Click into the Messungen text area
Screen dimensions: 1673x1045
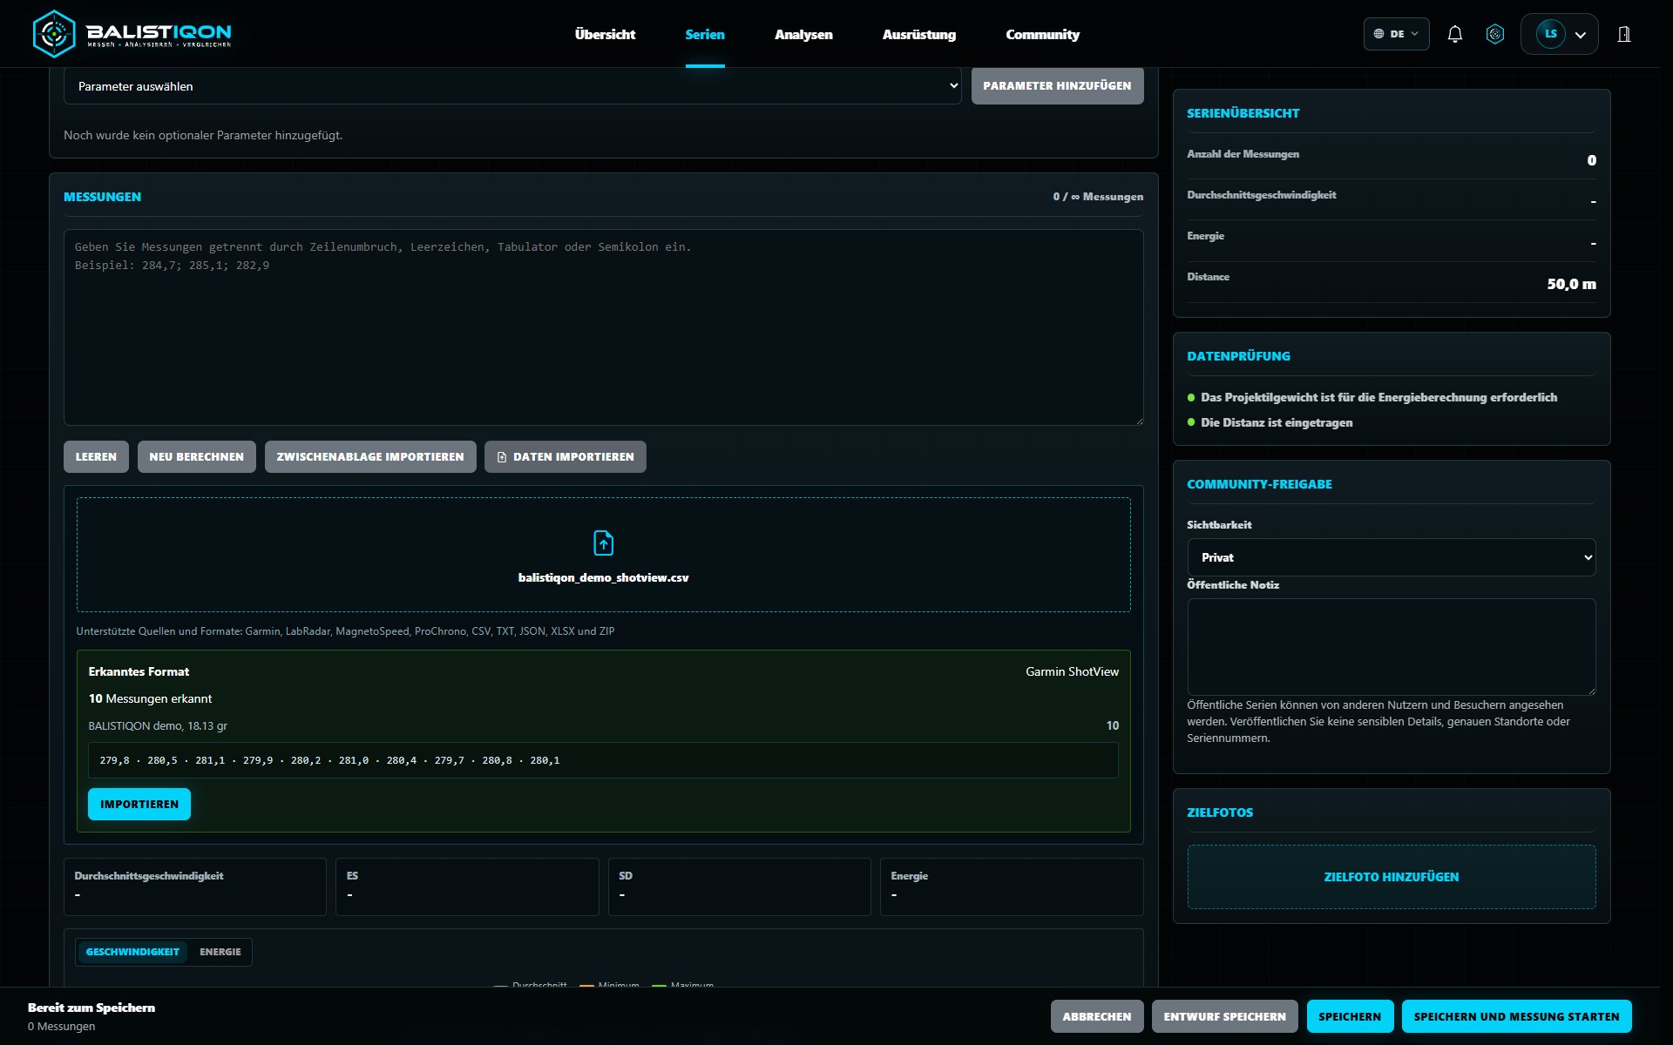(x=603, y=327)
